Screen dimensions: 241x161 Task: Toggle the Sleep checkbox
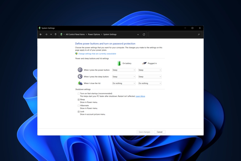pyautogui.click(x=79, y=100)
